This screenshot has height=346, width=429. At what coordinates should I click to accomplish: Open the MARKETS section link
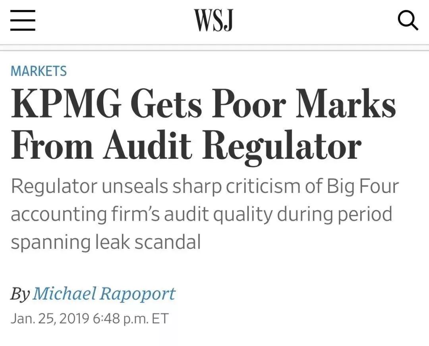coord(39,71)
